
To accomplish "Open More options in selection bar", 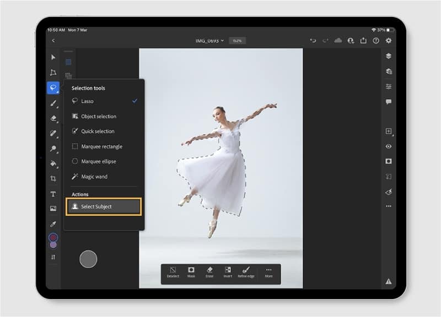I will point(268,272).
